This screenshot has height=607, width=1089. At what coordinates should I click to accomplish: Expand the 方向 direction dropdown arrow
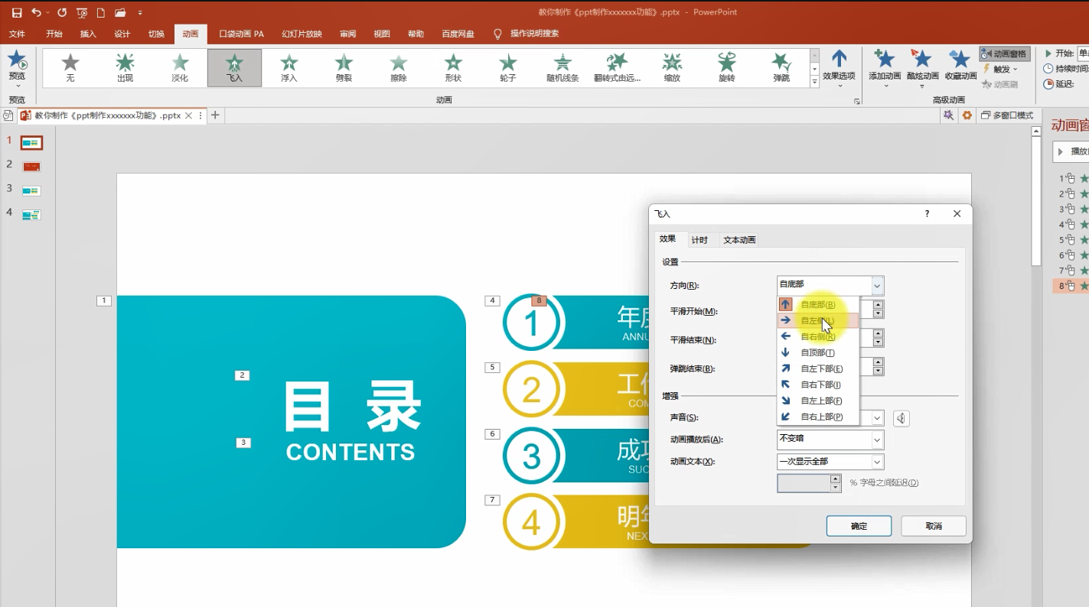click(877, 285)
